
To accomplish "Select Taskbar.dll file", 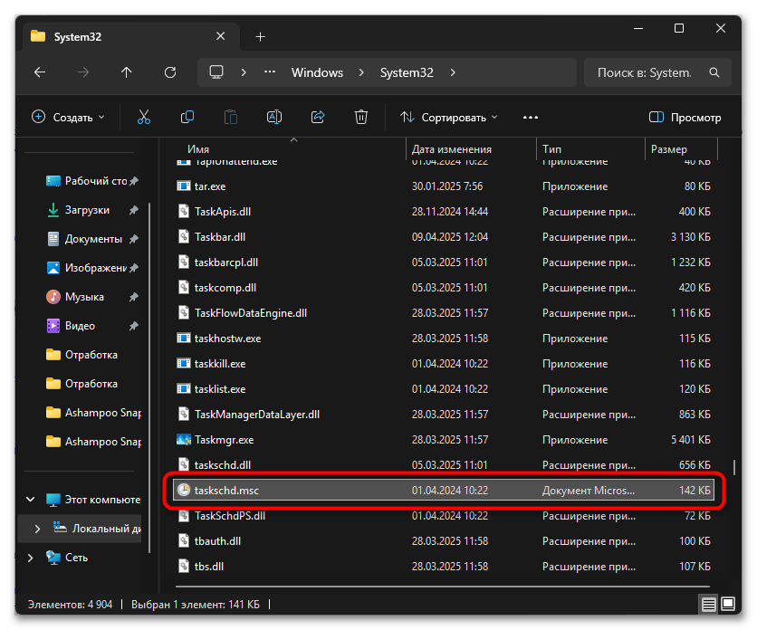I will 444,237.
